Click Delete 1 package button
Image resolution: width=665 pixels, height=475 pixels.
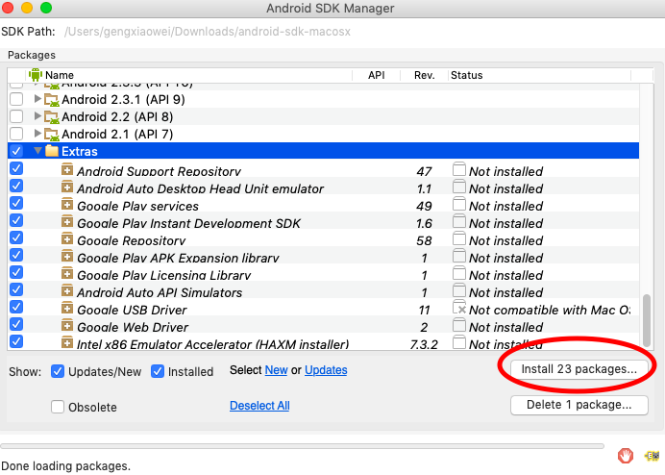[x=579, y=405]
